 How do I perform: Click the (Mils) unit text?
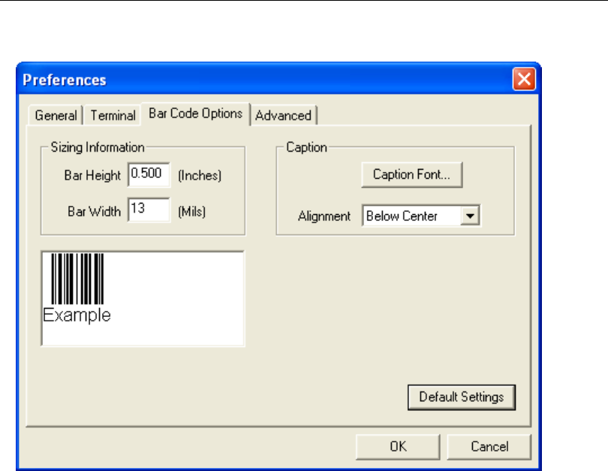click(192, 212)
